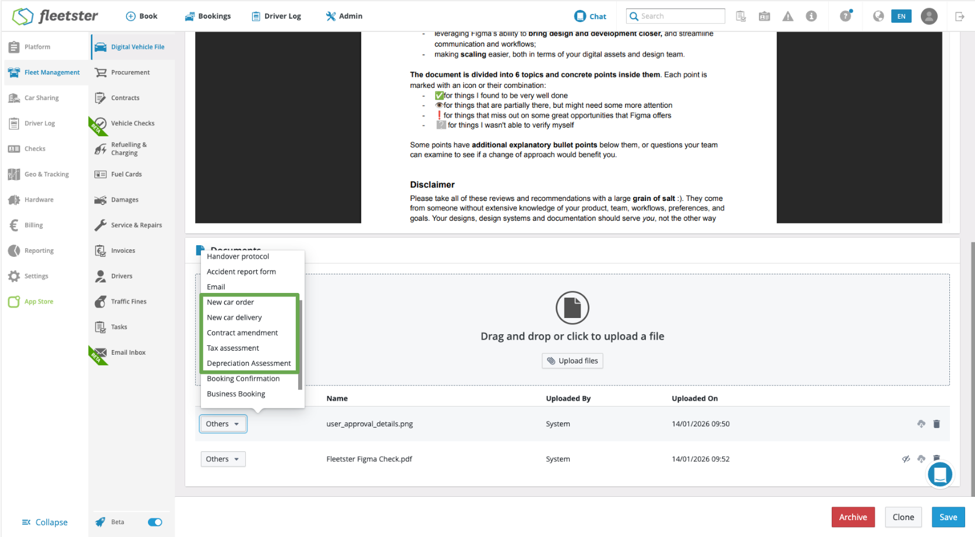Viewport: 975px width, 537px height.
Task: Toggle the Beta switch in the sidebar
Action: (155, 522)
